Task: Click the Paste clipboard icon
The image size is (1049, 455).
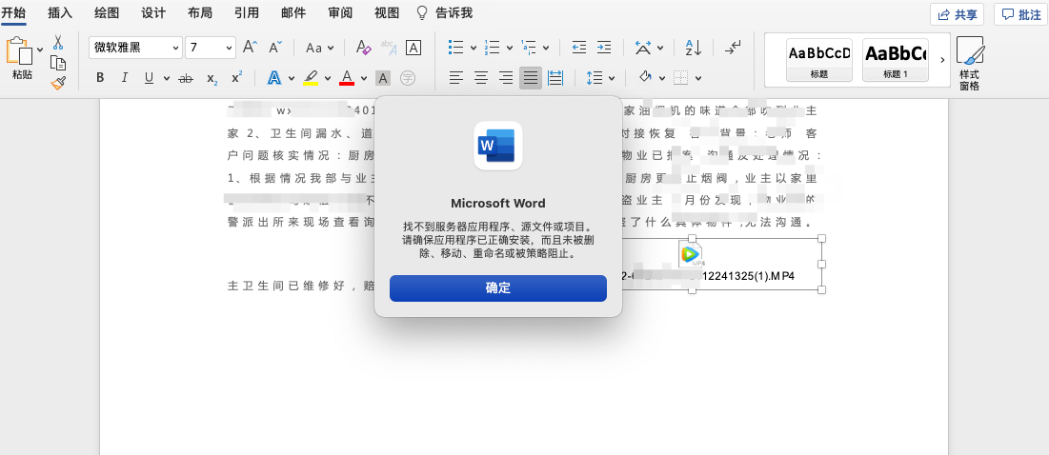Action: pos(19,50)
